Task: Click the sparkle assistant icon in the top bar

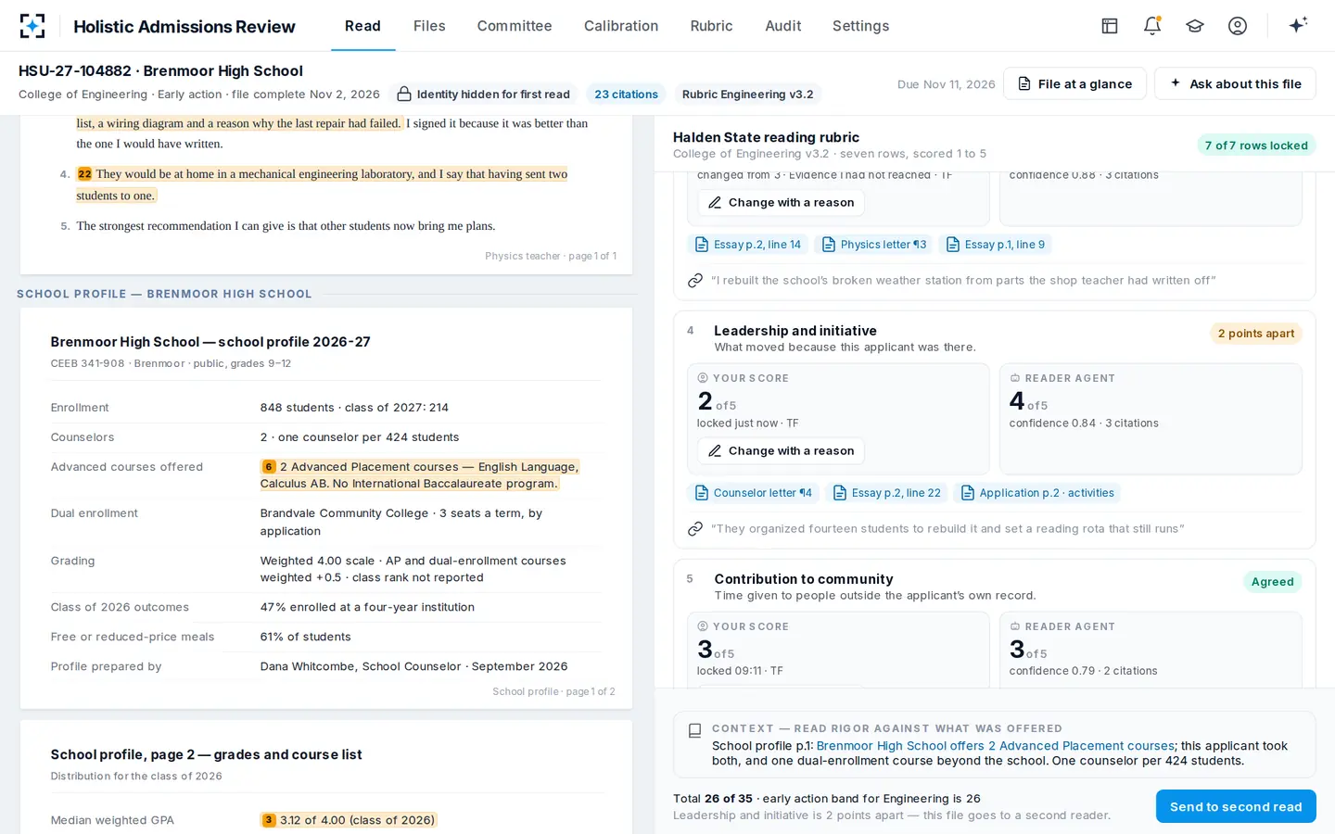Action: [x=1298, y=25]
